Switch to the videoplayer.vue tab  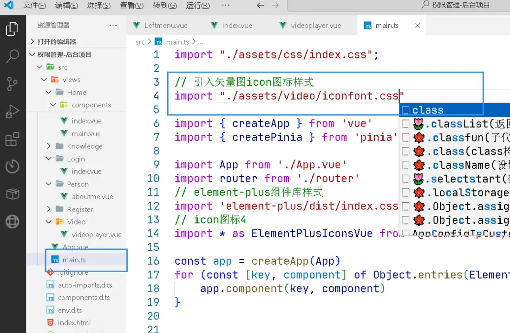pyautogui.click(x=315, y=26)
